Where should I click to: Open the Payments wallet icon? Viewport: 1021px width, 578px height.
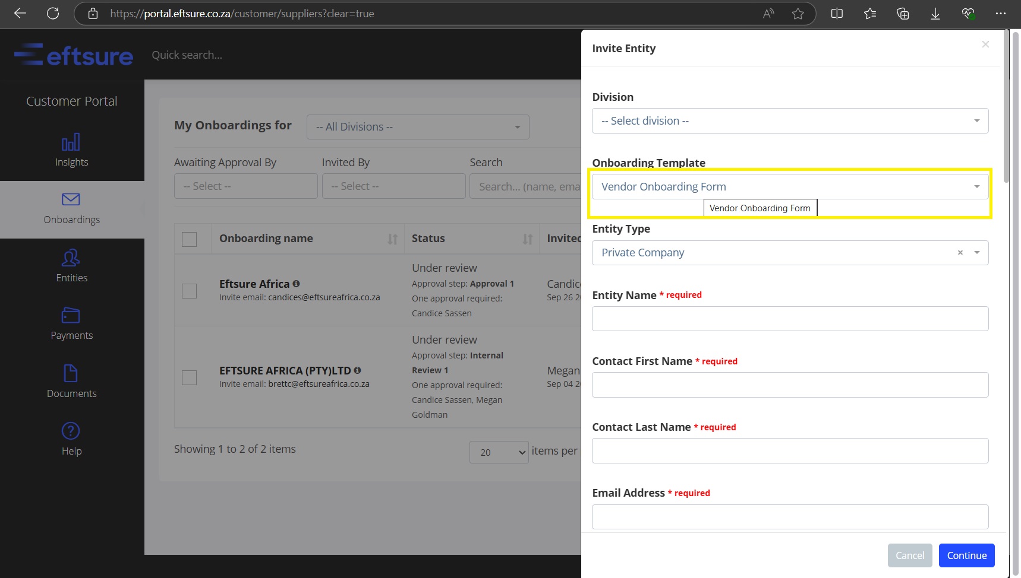pyautogui.click(x=71, y=315)
